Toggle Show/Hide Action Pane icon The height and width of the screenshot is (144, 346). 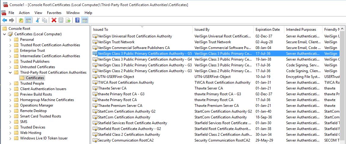click(85, 20)
